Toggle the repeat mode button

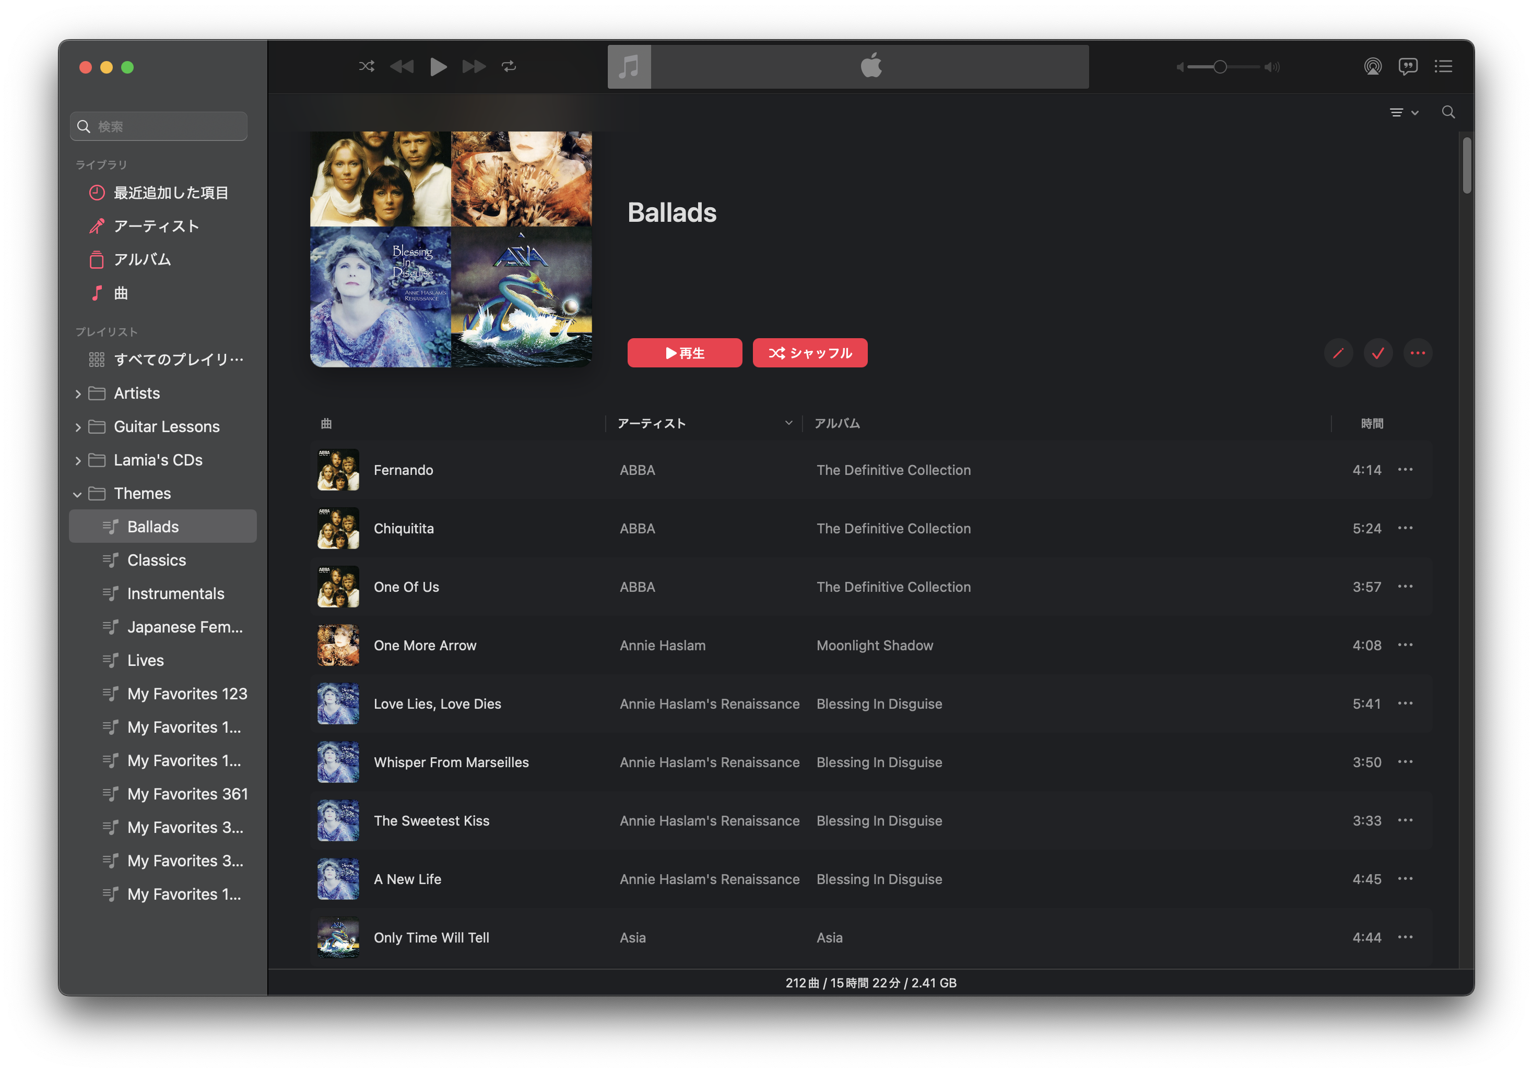(509, 66)
